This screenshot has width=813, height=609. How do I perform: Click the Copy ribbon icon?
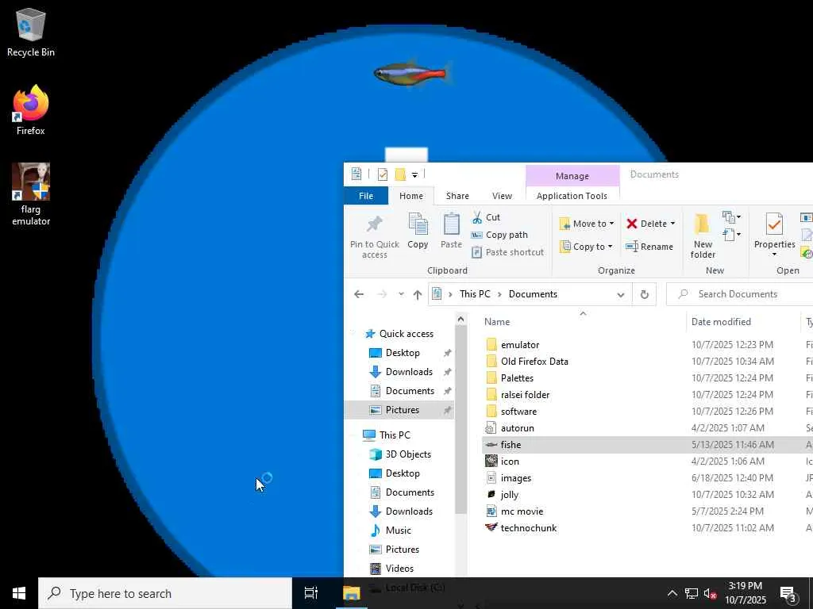[x=418, y=224]
